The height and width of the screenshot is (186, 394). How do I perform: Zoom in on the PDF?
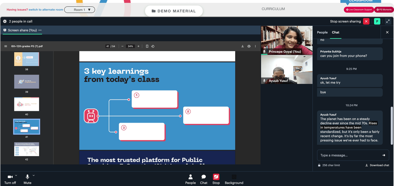coord(138,46)
